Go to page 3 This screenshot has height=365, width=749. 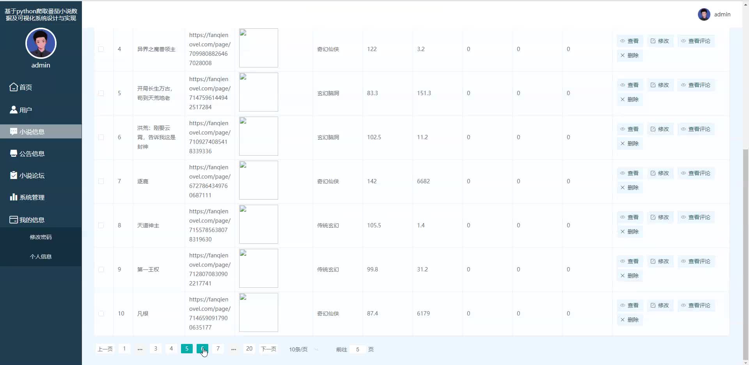click(156, 349)
